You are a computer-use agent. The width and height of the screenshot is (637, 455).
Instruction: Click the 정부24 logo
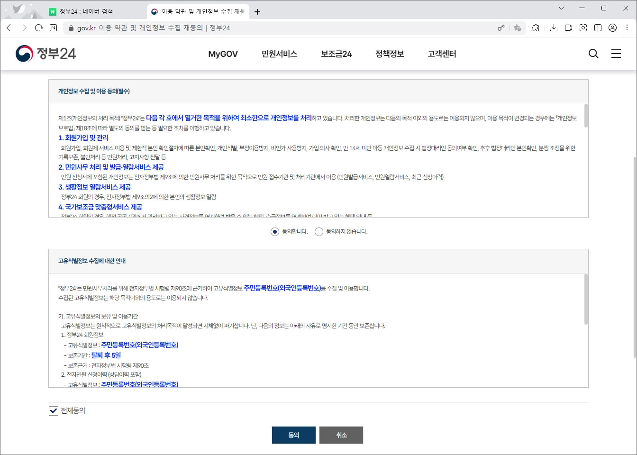(x=45, y=53)
